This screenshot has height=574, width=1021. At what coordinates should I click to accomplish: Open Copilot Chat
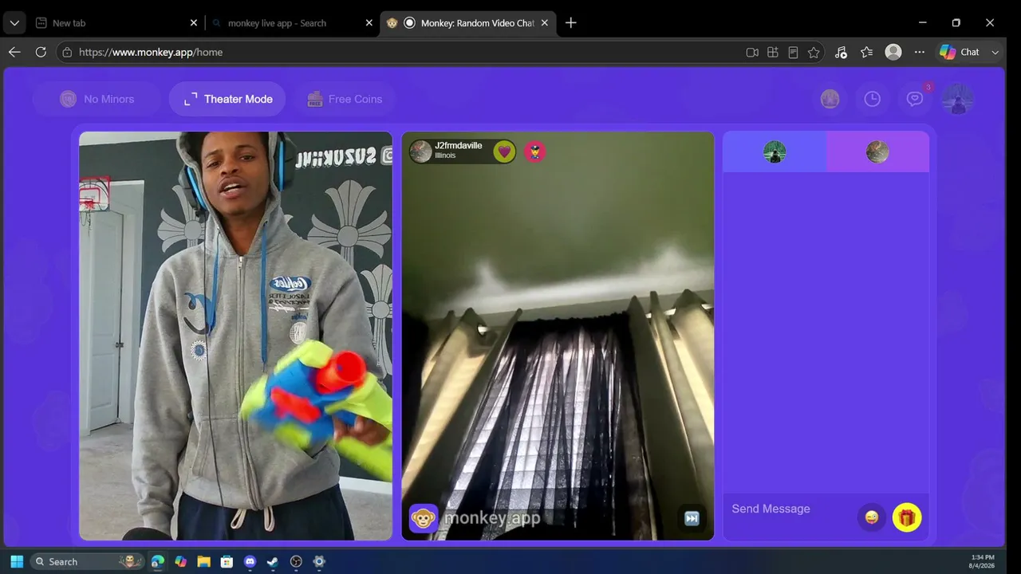[960, 52]
